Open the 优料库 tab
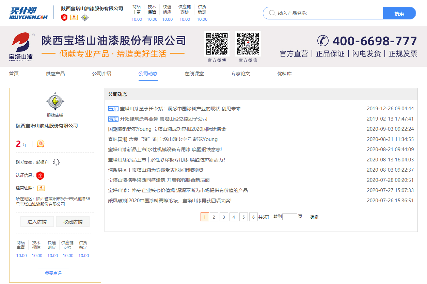The image size is (427, 284). click(x=285, y=74)
